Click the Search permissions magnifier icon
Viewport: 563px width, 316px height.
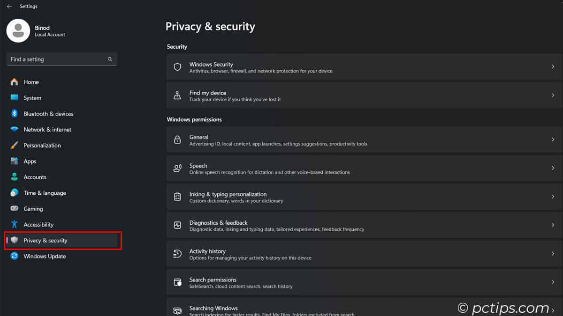click(177, 282)
